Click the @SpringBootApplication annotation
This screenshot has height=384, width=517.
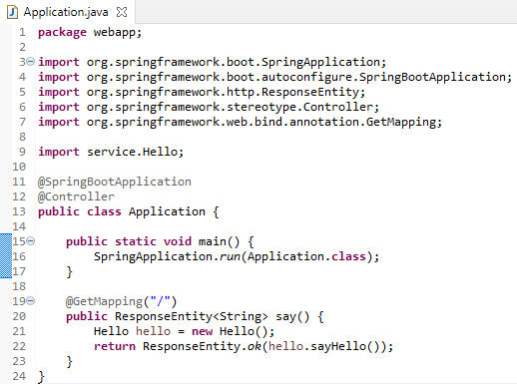pos(115,182)
